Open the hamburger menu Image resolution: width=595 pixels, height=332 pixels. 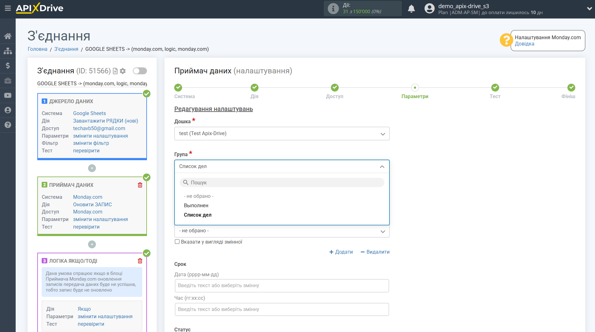(8, 8)
